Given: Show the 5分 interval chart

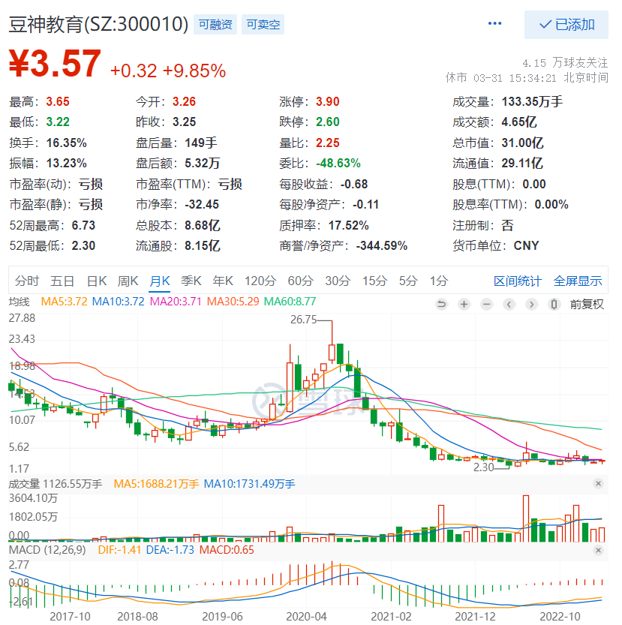Looking at the screenshot, I should [408, 281].
